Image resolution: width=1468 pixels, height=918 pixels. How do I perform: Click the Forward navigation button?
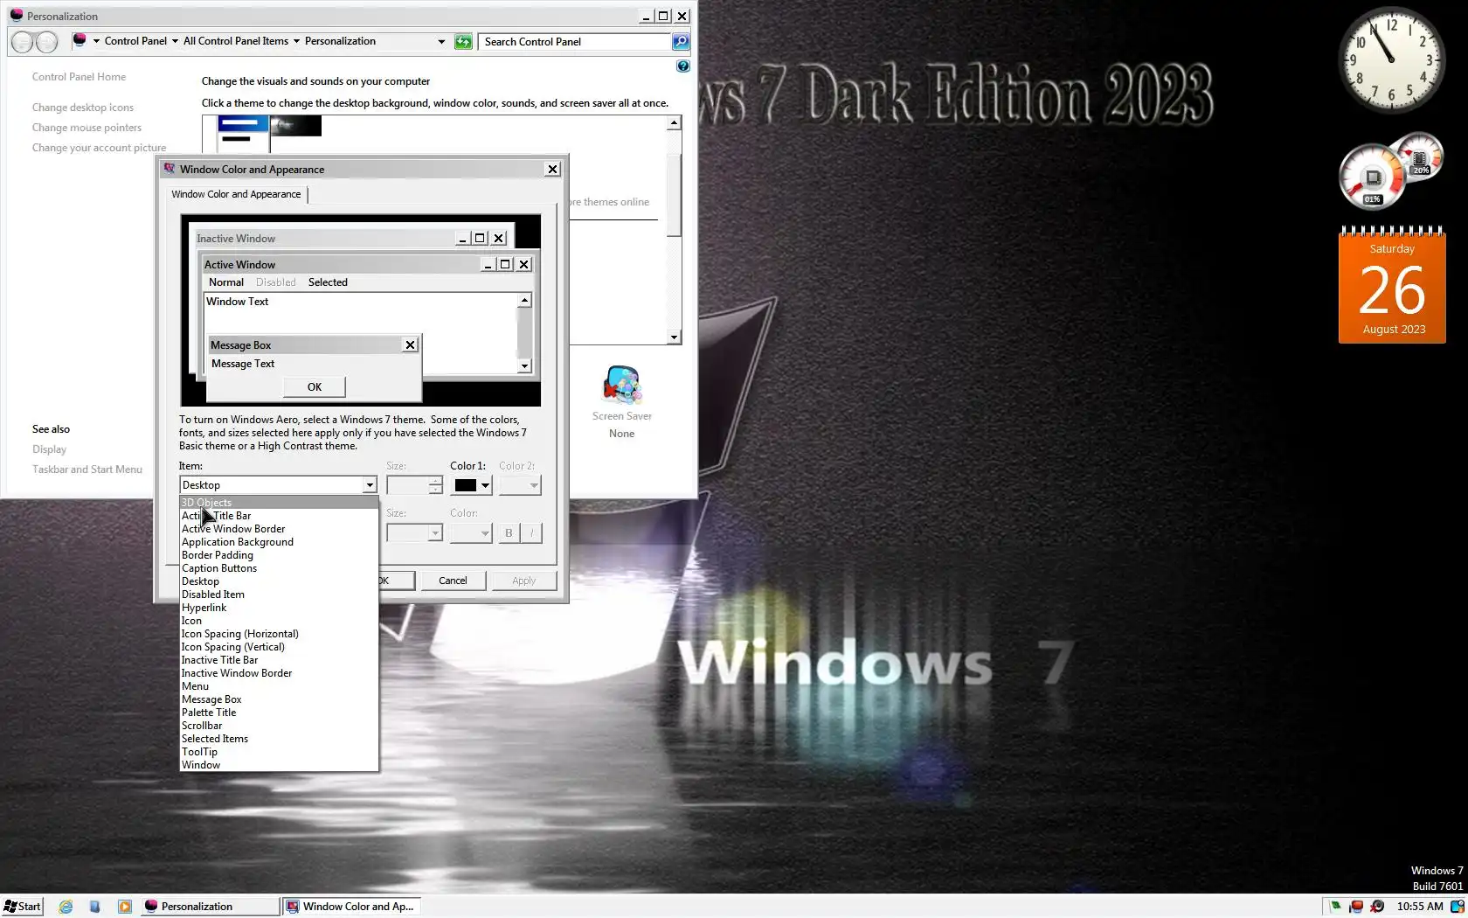[47, 42]
